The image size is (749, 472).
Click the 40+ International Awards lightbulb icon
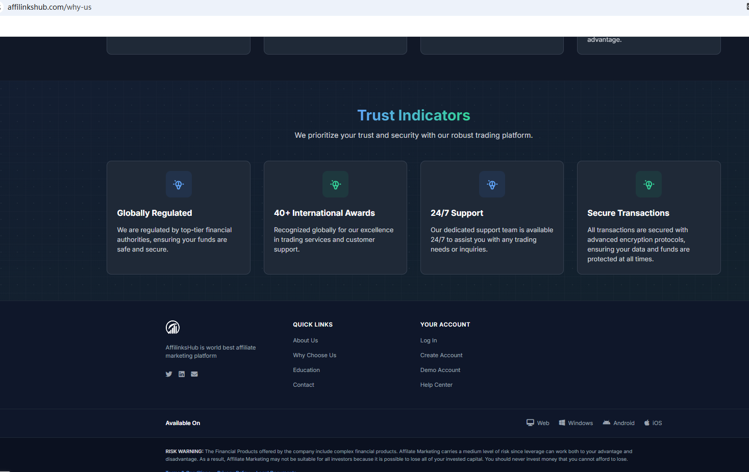coord(335,185)
